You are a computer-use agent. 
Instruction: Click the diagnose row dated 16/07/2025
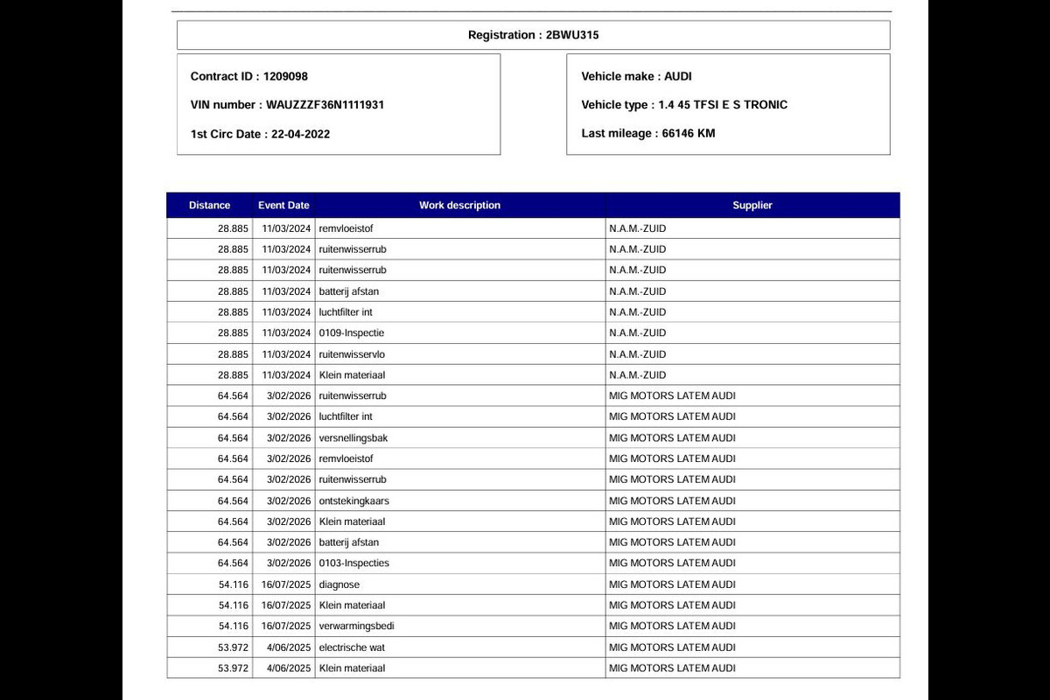tap(533, 584)
